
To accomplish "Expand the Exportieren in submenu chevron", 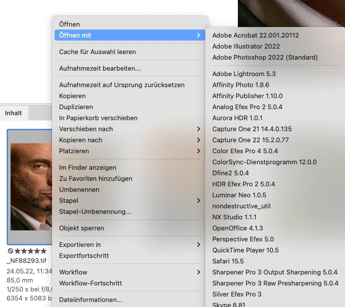I will click(198, 245).
